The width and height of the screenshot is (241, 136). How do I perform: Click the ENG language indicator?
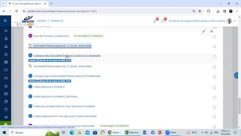pyautogui.click(x=216, y=133)
